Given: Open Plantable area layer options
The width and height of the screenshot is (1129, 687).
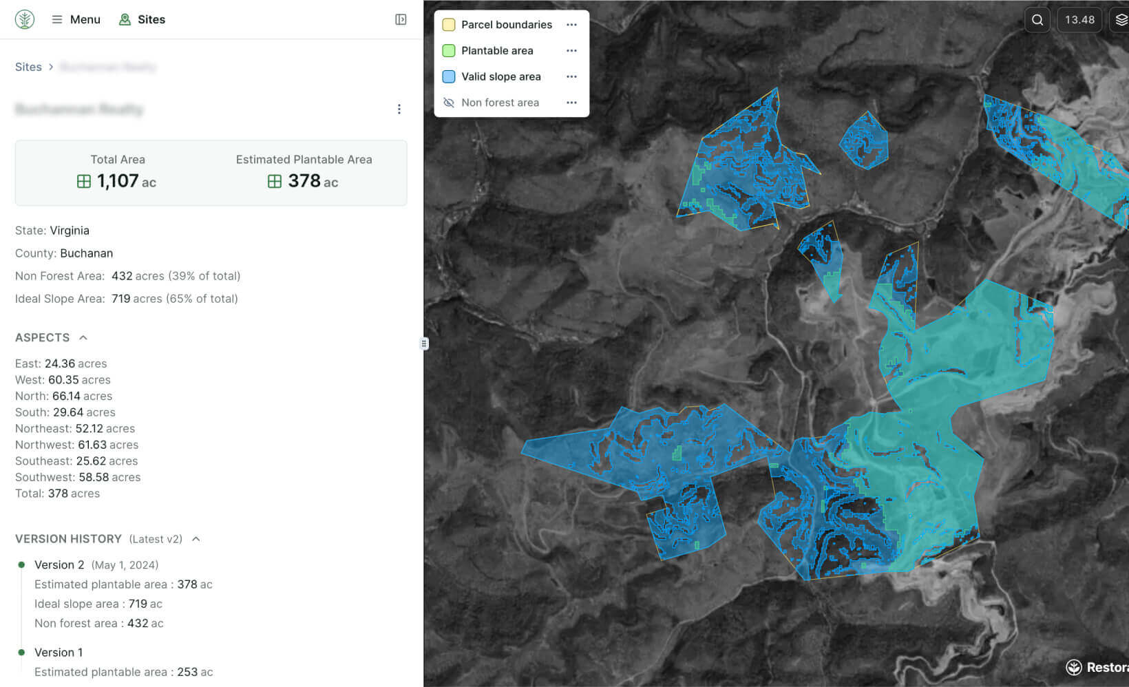Looking at the screenshot, I should (571, 50).
